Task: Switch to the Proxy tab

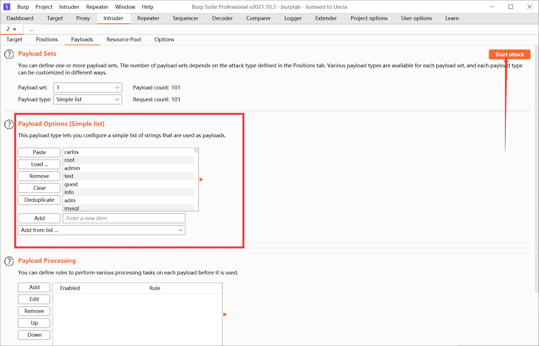Action: [x=83, y=18]
